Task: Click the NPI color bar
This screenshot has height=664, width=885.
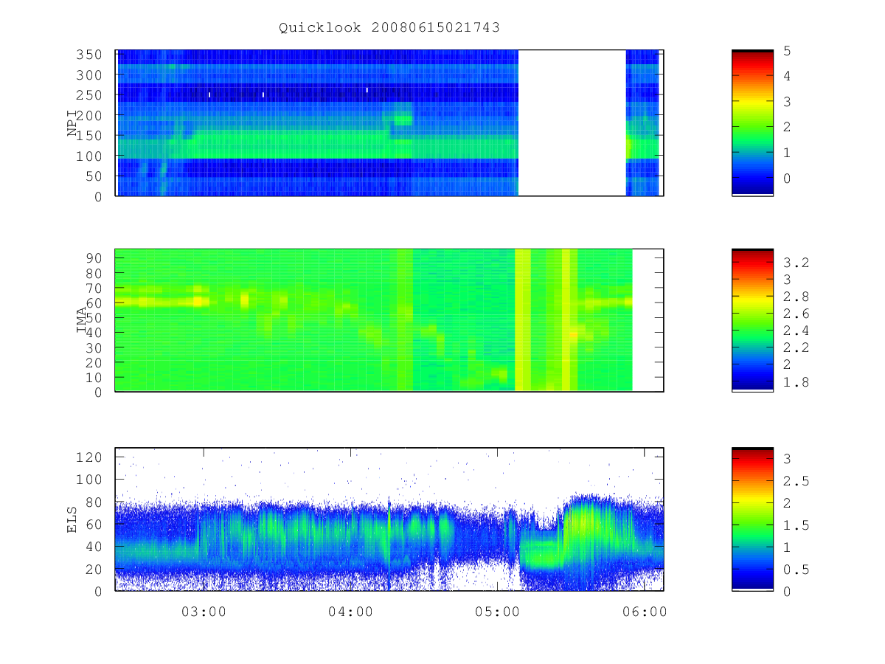Action: (x=752, y=123)
